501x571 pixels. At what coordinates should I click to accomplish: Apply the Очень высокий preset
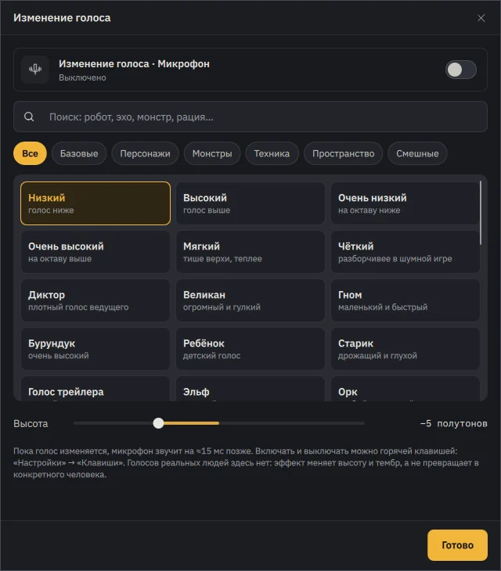click(x=96, y=252)
